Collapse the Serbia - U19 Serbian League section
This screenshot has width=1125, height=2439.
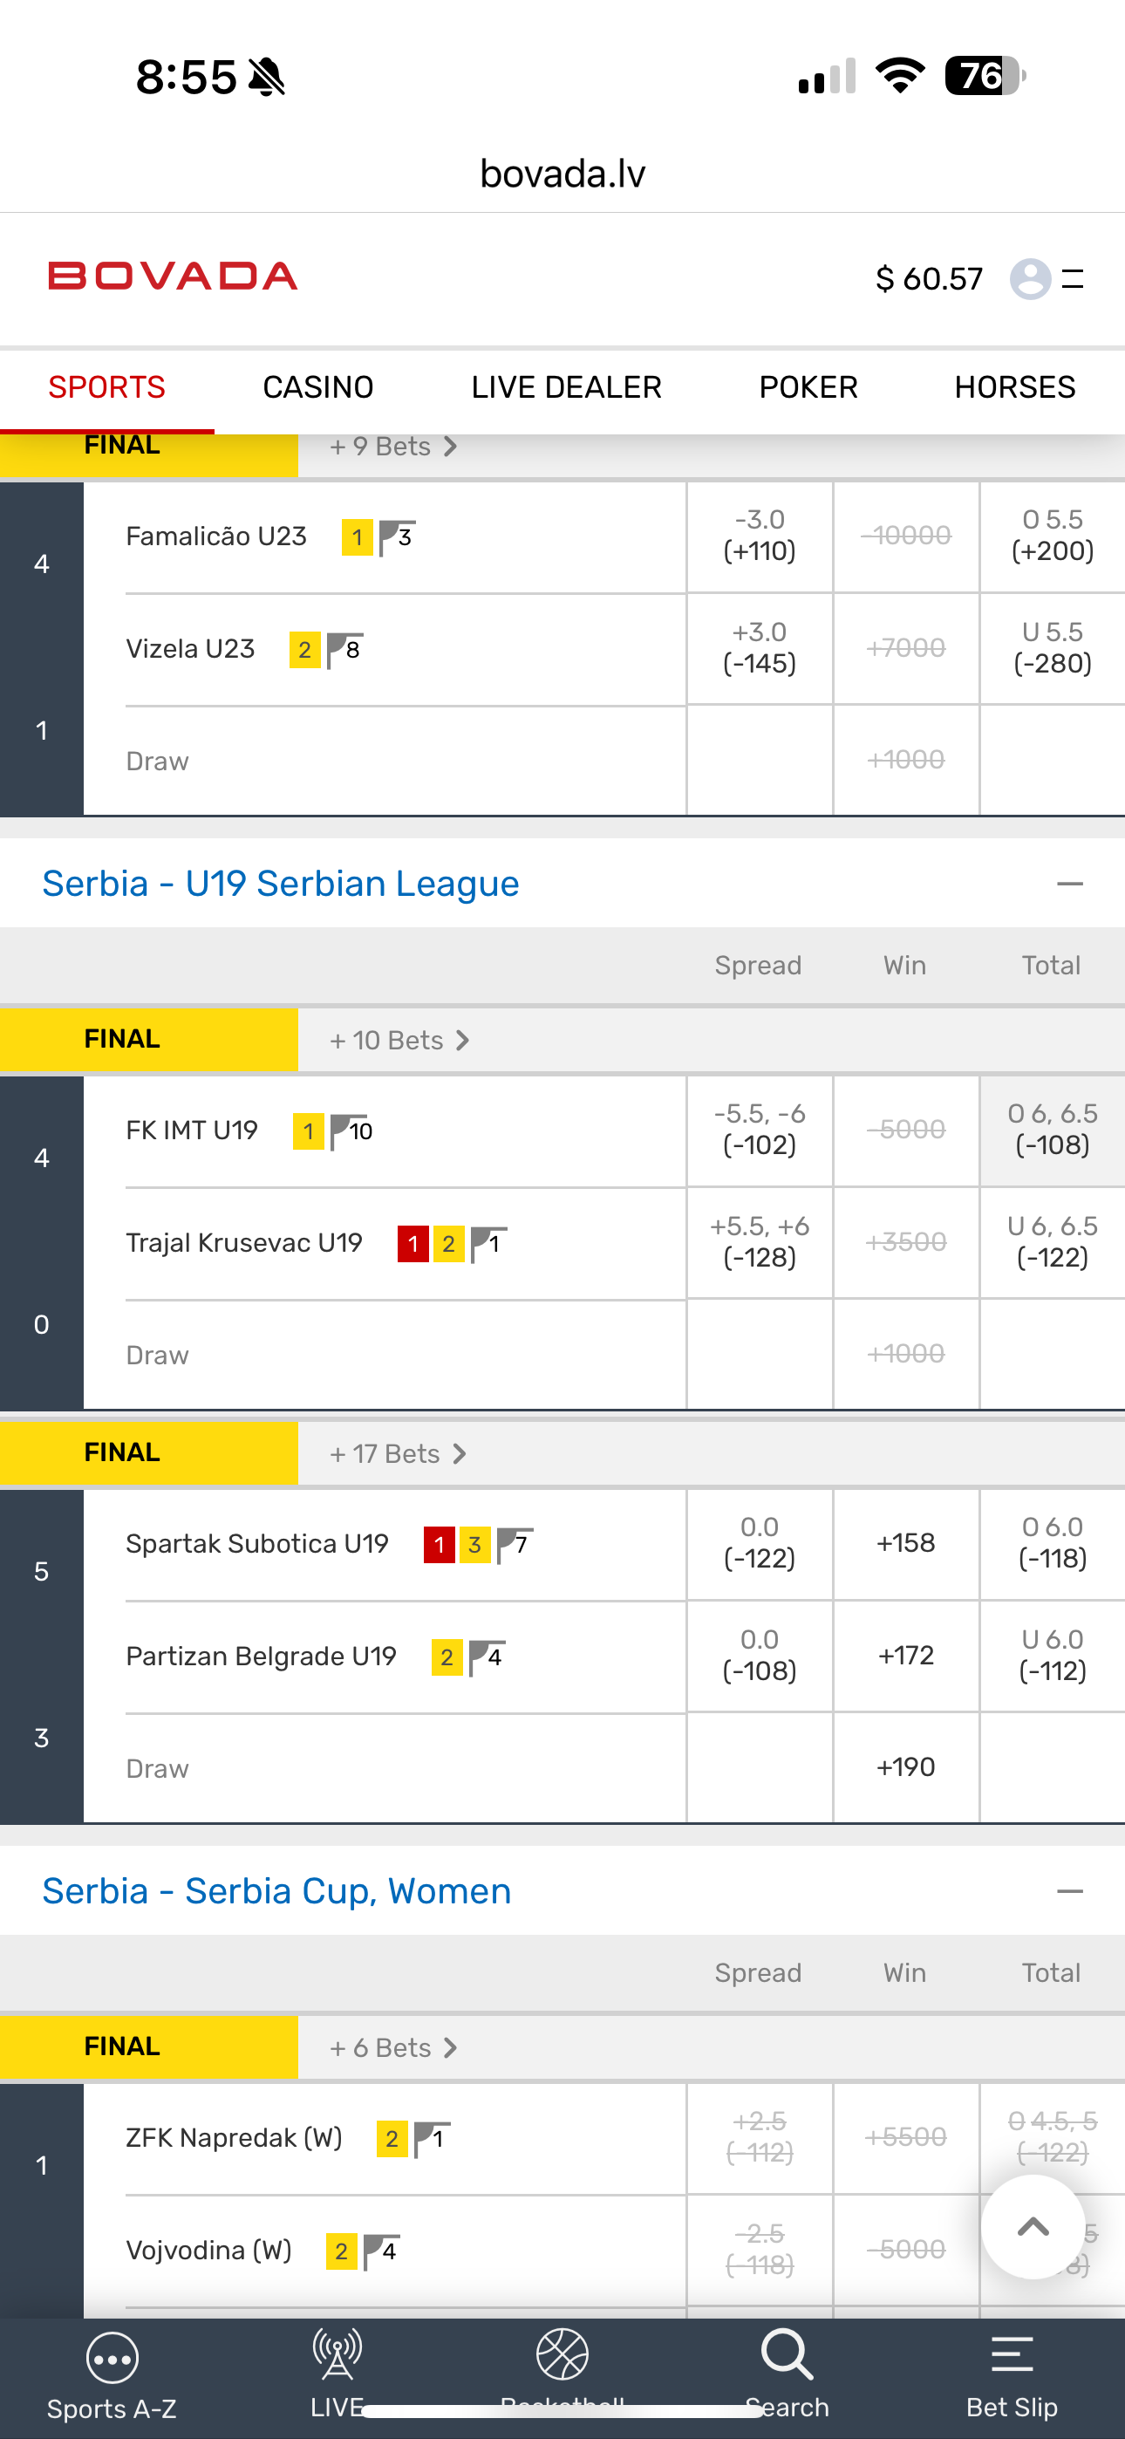pyautogui.click(x=1069, y=884)
